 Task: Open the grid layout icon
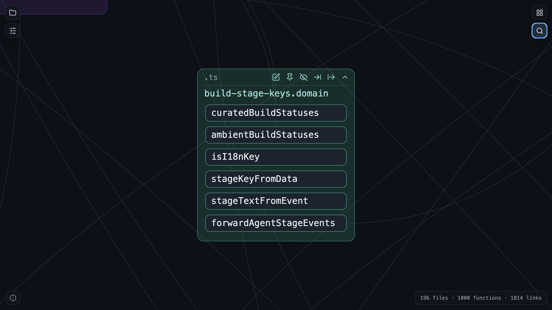tap(539, 12)
